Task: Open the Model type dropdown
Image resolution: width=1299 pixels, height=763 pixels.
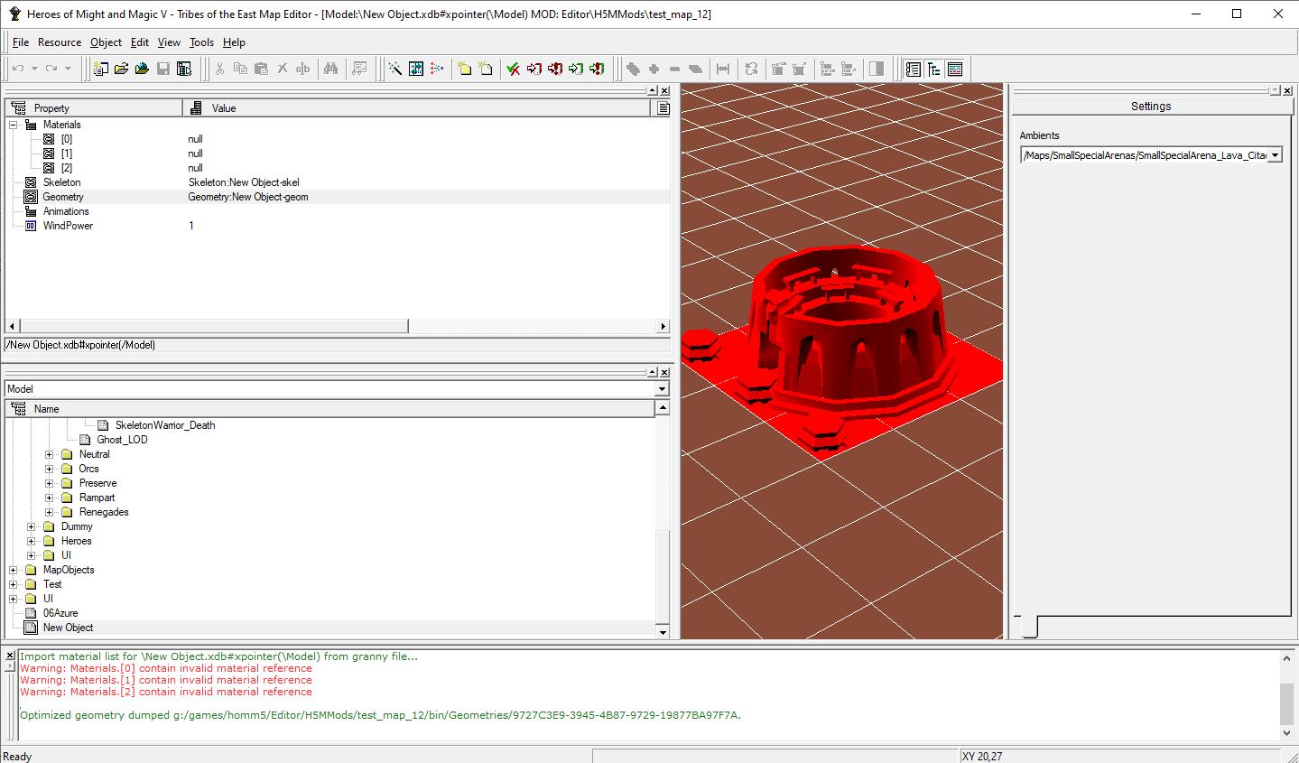Action: tap(663, 389)
